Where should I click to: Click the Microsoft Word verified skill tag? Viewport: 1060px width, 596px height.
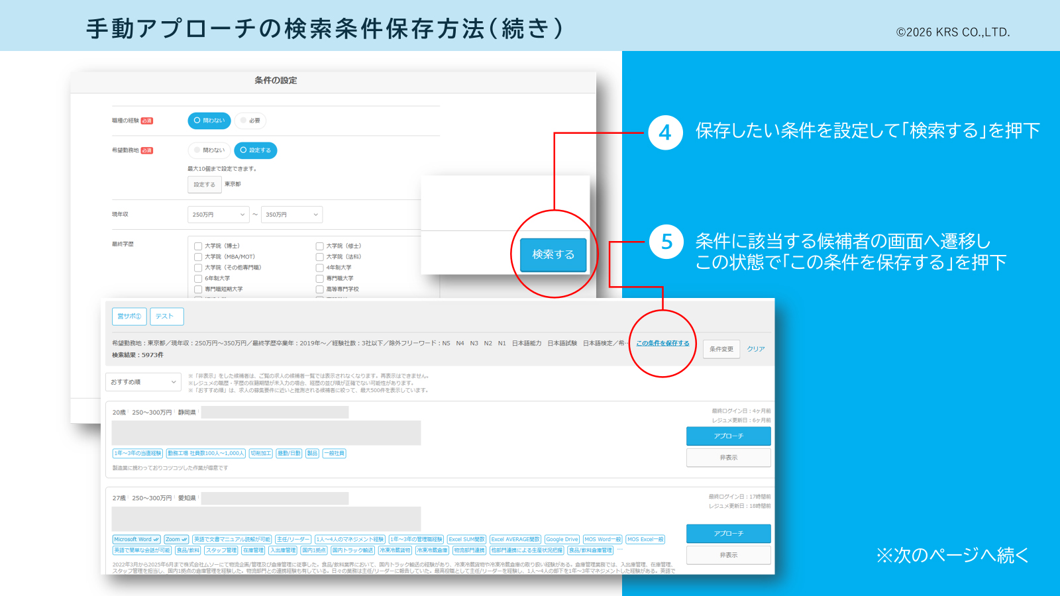click(136, 539)
